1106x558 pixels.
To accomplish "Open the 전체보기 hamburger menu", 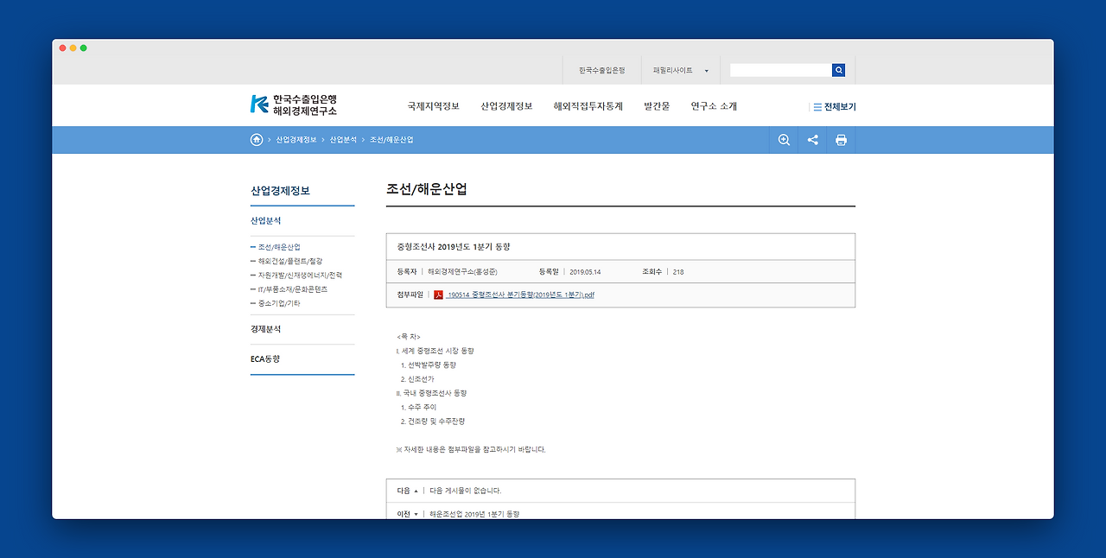I will (834, 107).
